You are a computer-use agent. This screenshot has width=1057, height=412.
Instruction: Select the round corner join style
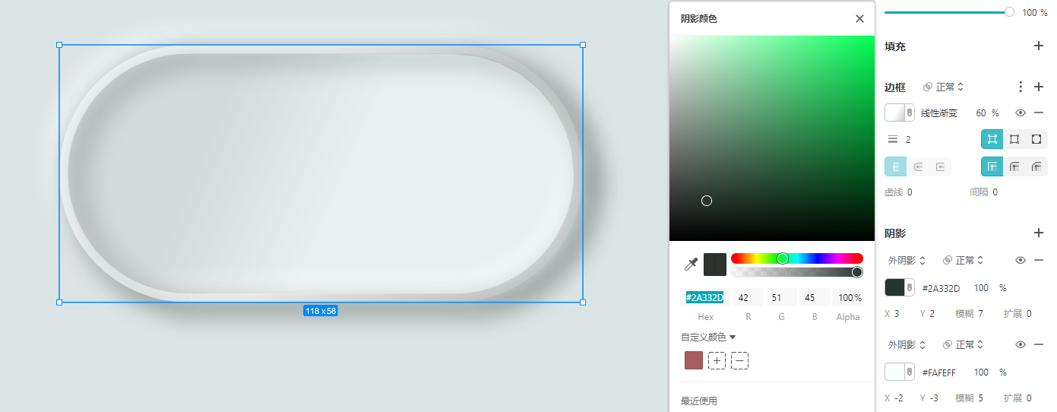click(1014, 166)
